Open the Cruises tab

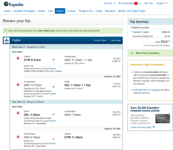tap(71, 11)
